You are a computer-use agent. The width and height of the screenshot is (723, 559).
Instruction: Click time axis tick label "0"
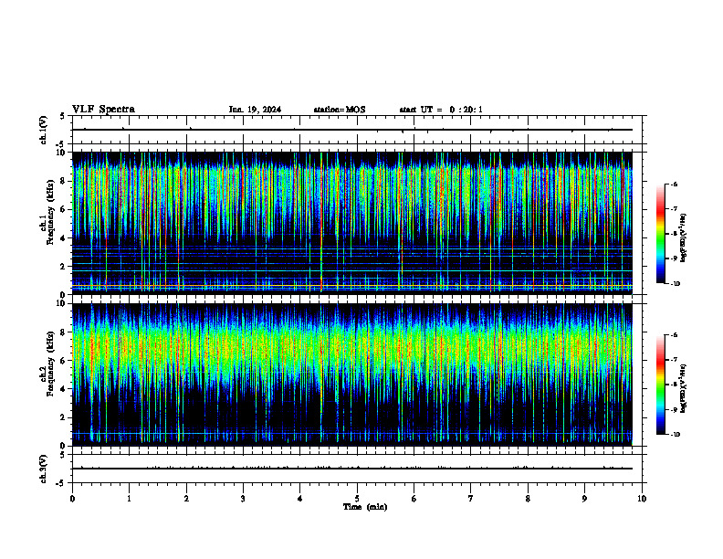[72, 499]
